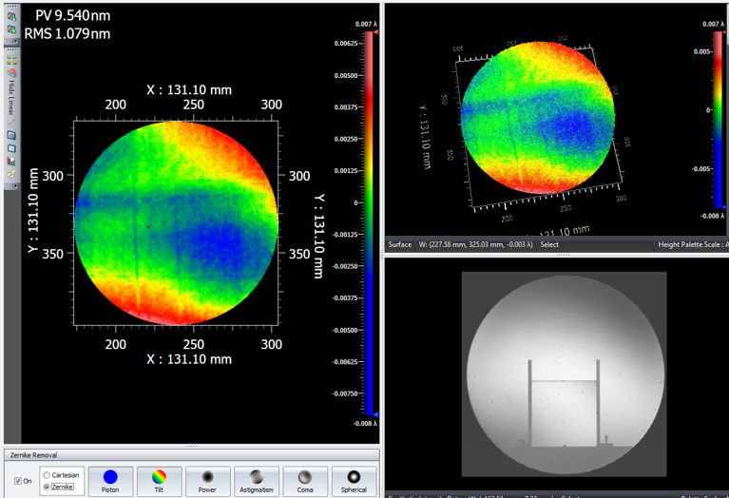The height and width of the screenshot is (498, 729).
Task: Click the topmost color map icon in sidebar
Action: (11, 16)
